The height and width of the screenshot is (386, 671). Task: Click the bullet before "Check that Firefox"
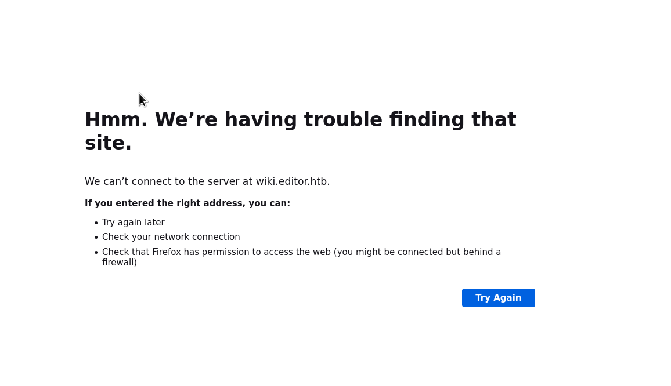point(96,253)
